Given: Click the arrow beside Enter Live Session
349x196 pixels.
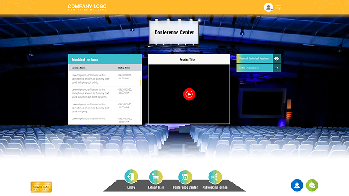Looking at the screenshot, I should [x=277, y=68].
